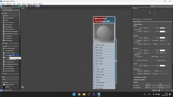This screenshot has height=97, width=173.
Task: Toggle the Parameter Editor panel icon
Action: click(38, 6)
